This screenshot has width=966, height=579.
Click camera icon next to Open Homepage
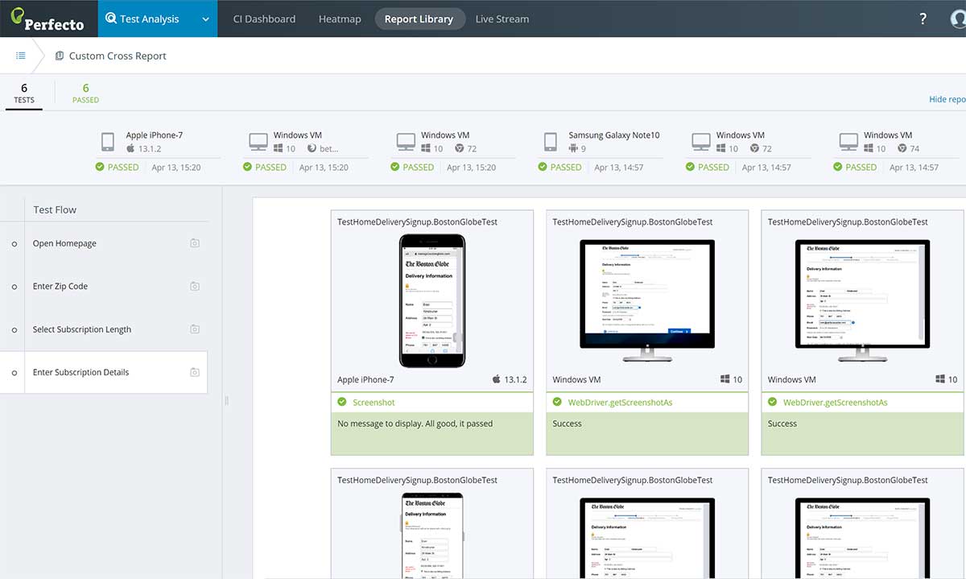click(x=194, y=243)
